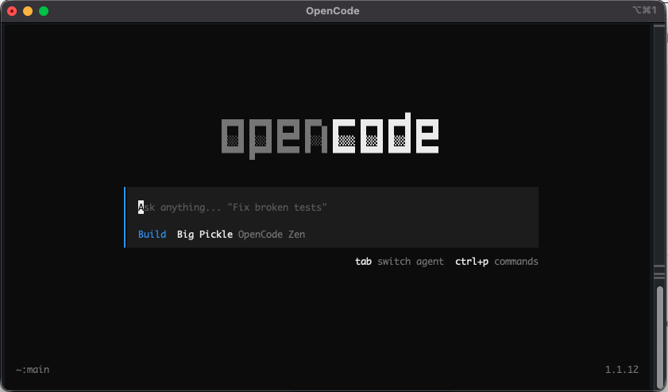This screenshot has height=392, width=668.
Task: Click the tab switch agent hint
Action: coord(400,262)
